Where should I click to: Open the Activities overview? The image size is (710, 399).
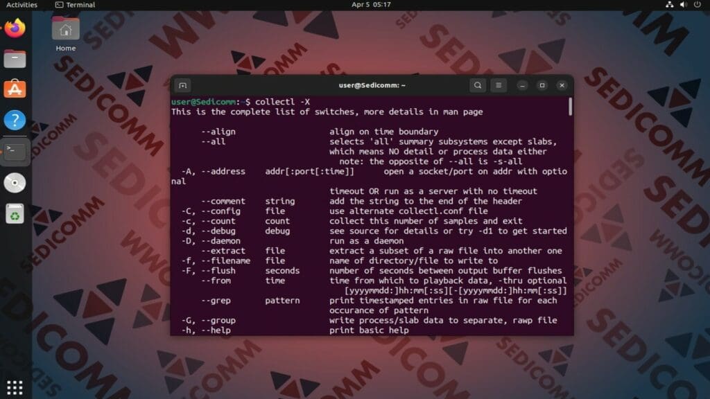click(x=21, y=5)
